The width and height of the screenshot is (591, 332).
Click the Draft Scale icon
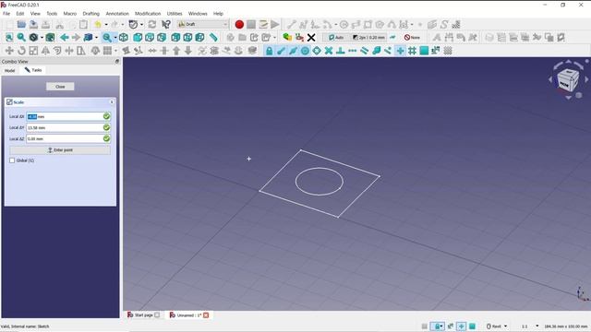coord(33,51)
